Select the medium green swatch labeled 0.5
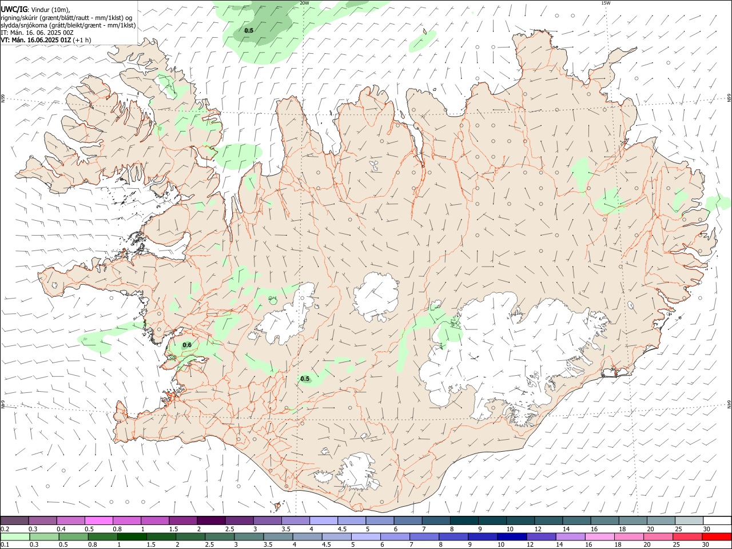 click(x=73, y=536)
